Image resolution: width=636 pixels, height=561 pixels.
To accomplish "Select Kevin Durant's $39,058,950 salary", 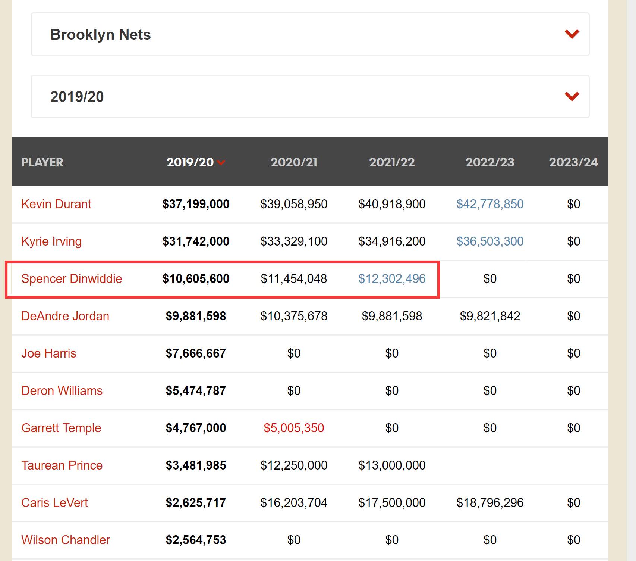I will 294,204.
